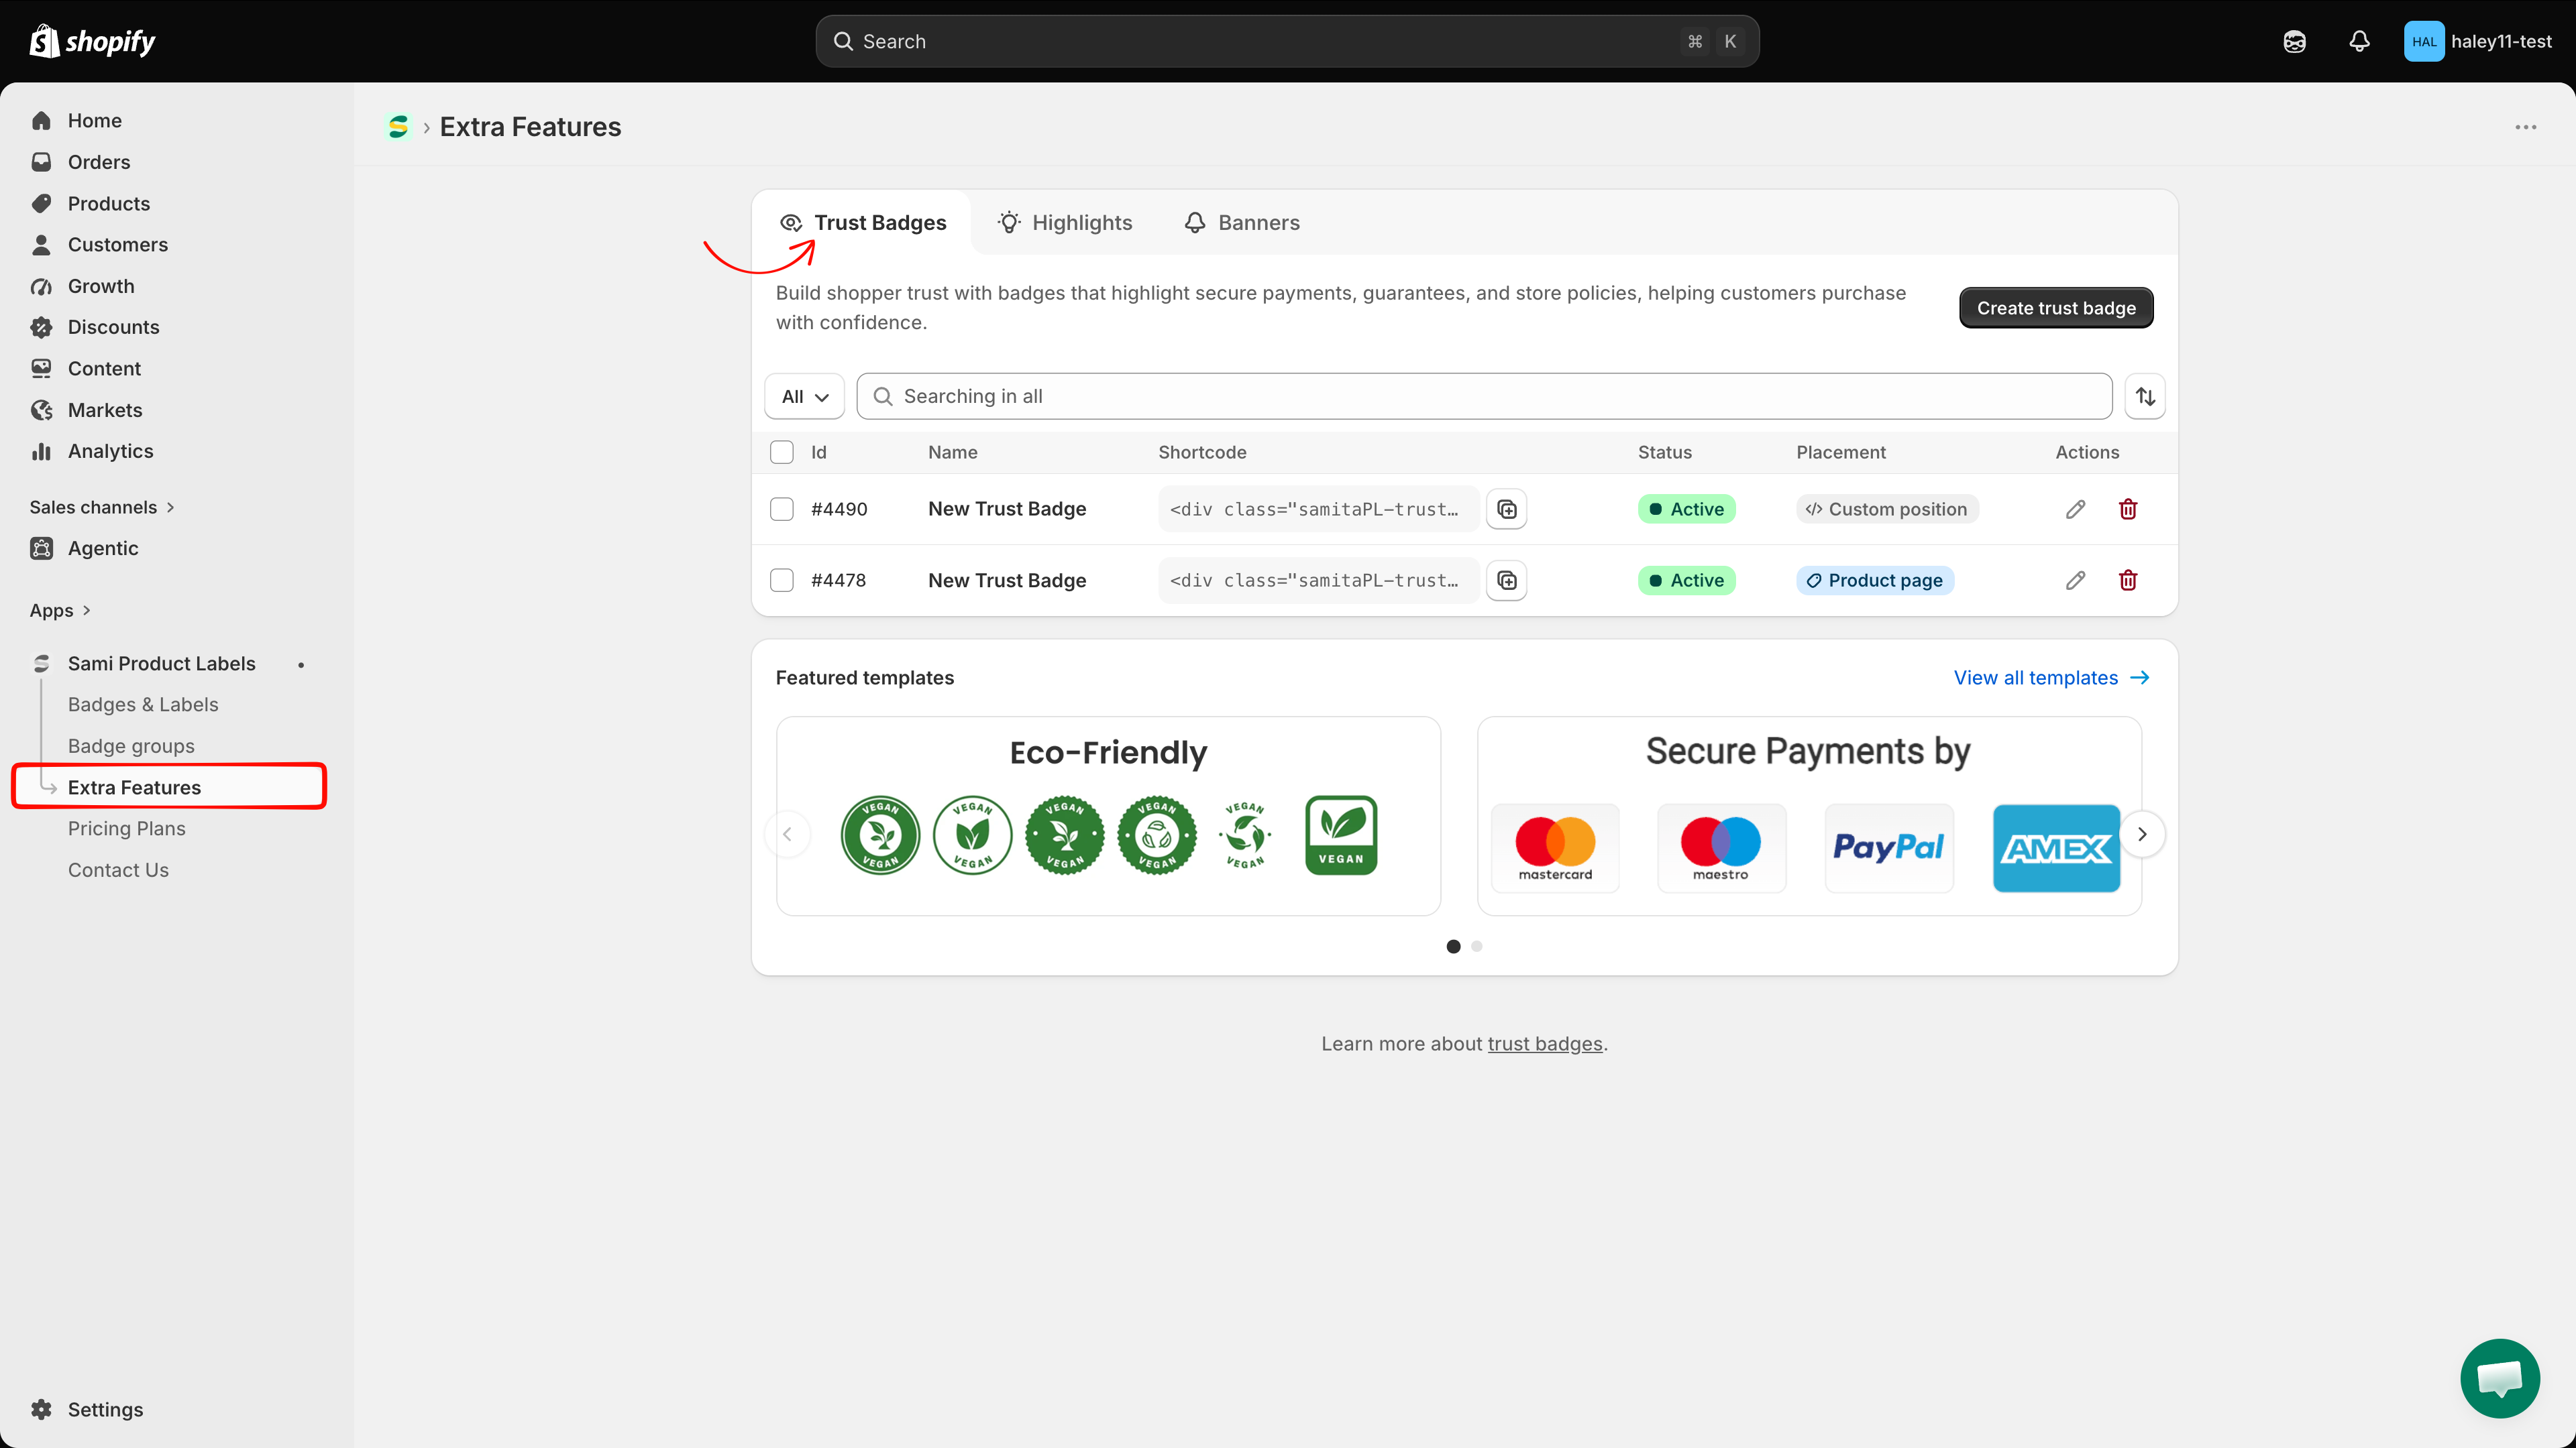Click the Searching in all field

(1484, 396)
